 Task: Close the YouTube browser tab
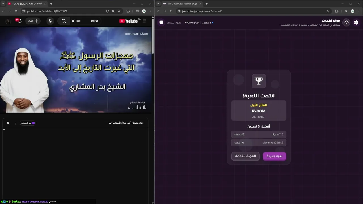pos(45,4)
